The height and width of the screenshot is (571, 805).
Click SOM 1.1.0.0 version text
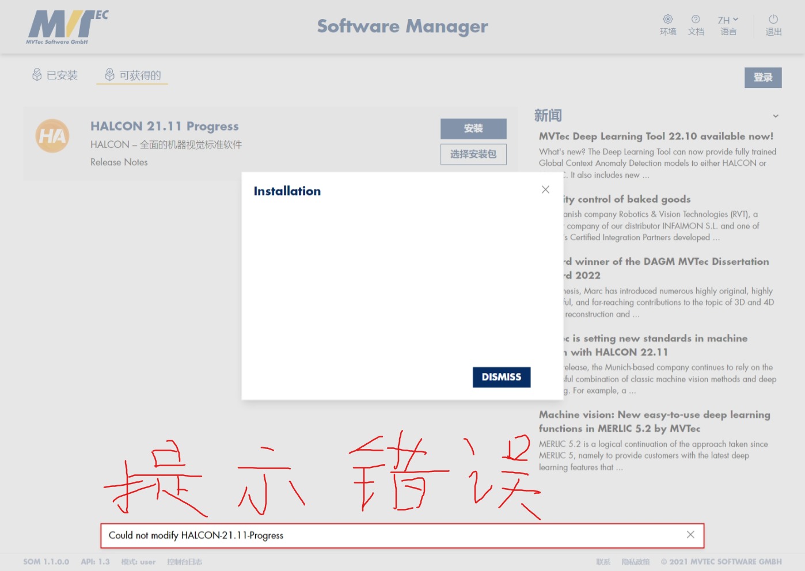point(46,562)
